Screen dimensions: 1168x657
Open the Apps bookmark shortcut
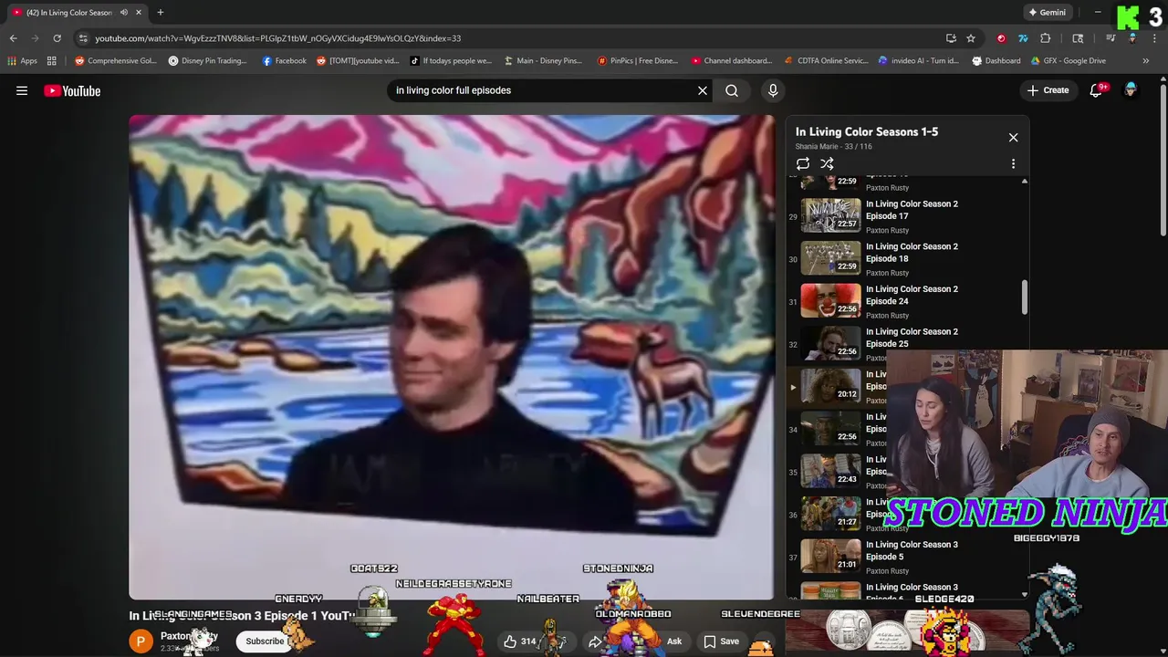tap(22, 61)
